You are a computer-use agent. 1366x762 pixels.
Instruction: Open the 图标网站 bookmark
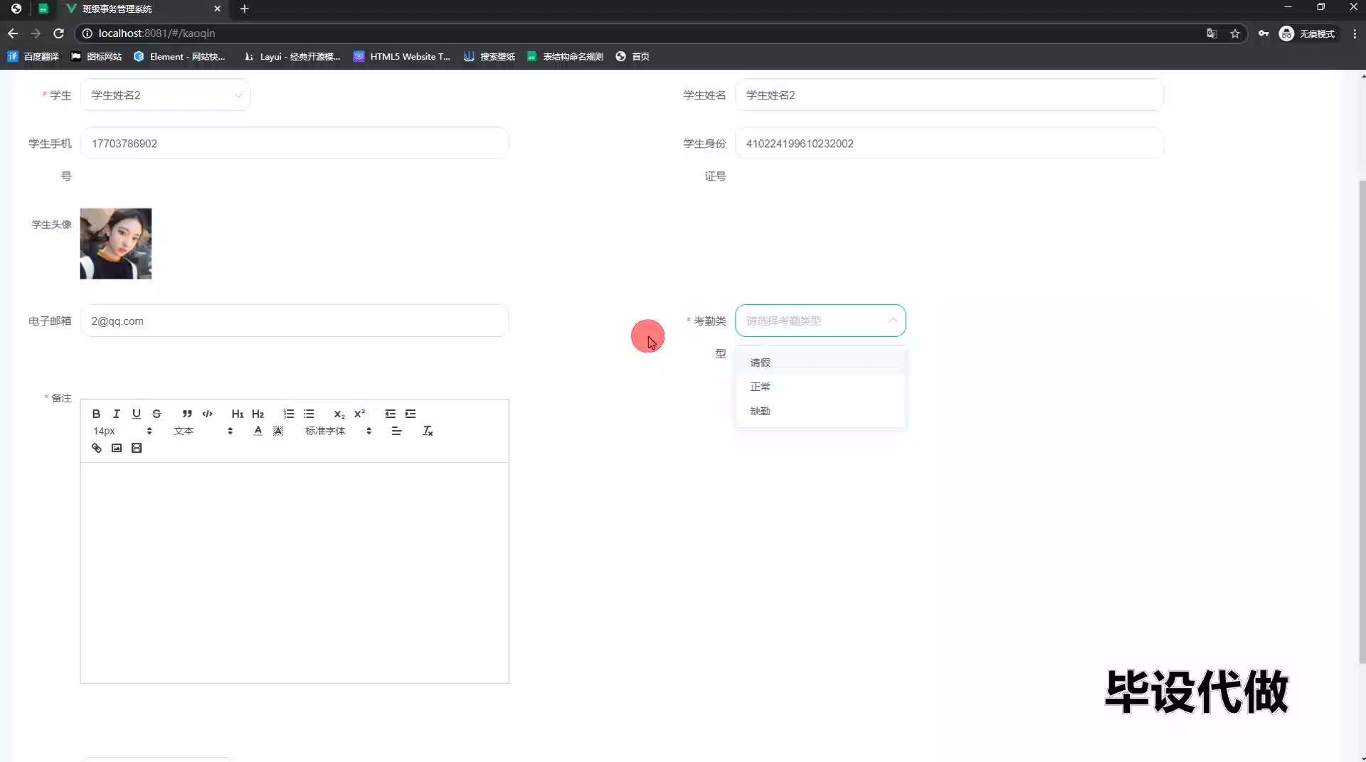(96, 57)
